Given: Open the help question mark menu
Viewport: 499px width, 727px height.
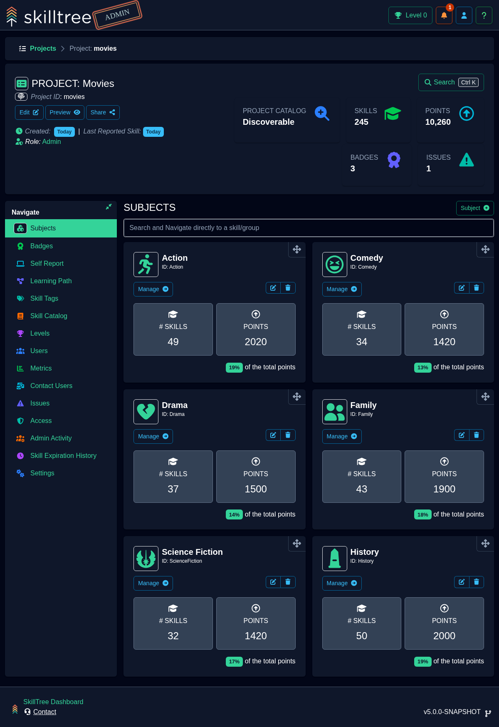Looking at the screenshot, I should pos(484,15).
